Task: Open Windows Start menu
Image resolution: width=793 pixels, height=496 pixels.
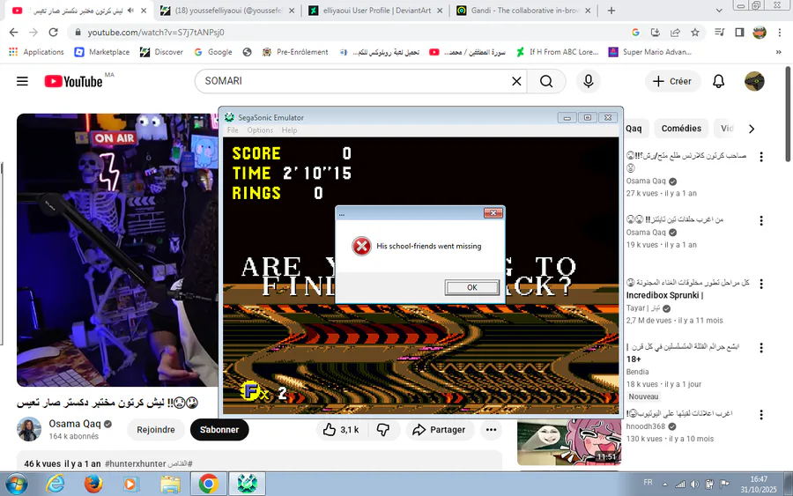Action: (16, 485)
